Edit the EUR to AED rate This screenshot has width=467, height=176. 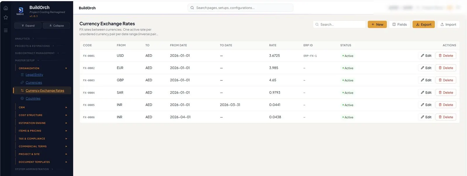tap(426, 68)
